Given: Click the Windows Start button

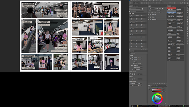Looking at the screenshot, I should [x=130, y=106].
